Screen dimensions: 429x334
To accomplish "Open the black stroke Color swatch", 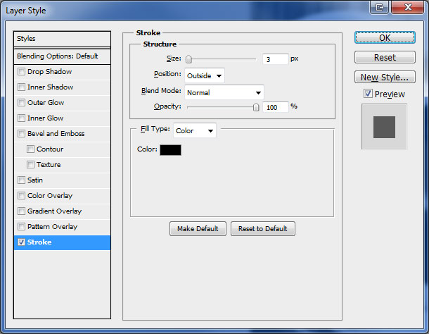I will [x=170, y=149].
